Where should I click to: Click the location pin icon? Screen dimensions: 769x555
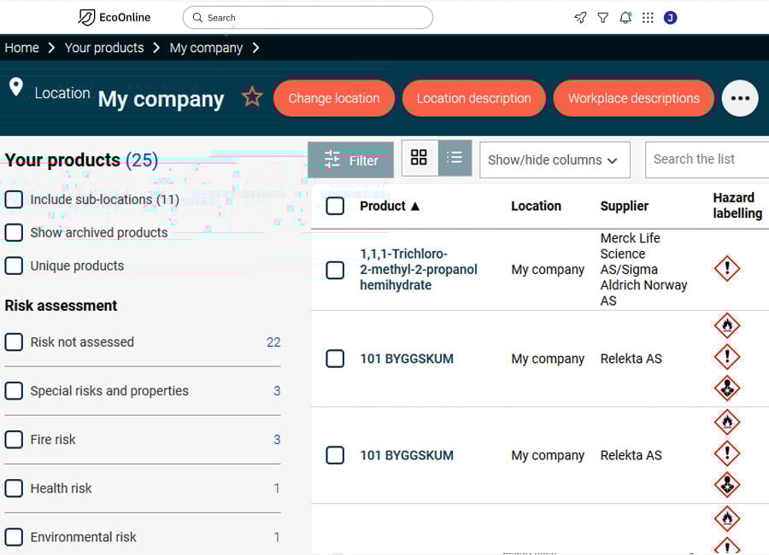click(16, 87)
